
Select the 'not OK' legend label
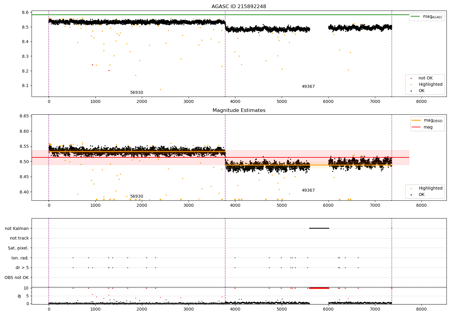pos(425,78)
